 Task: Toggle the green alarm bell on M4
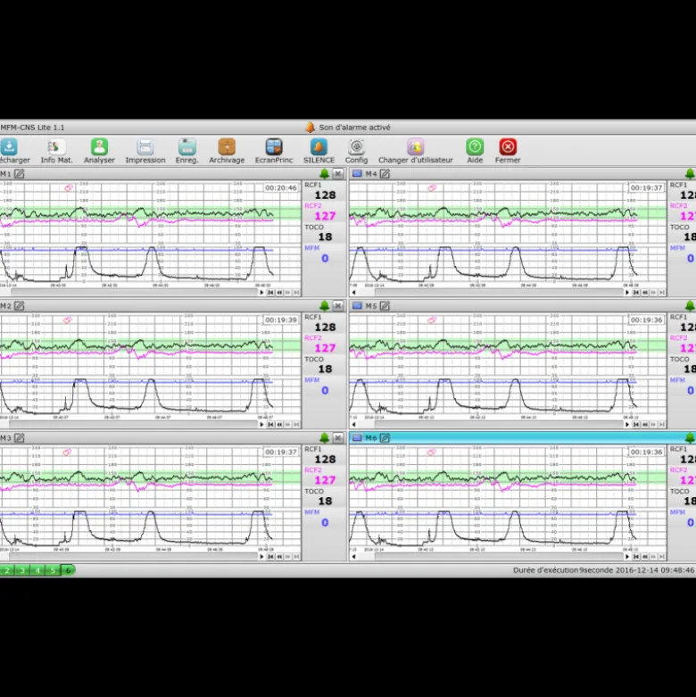[690, 174]
